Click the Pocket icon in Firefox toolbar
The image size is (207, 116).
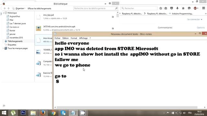tap(171, 8)
